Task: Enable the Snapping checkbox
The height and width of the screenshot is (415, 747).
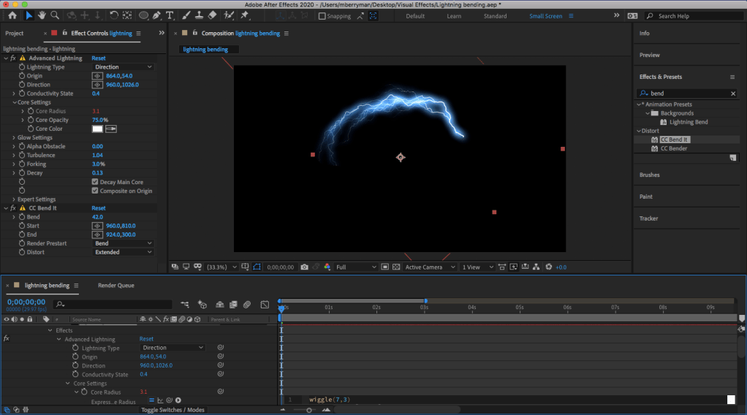Action: (322, 16)
